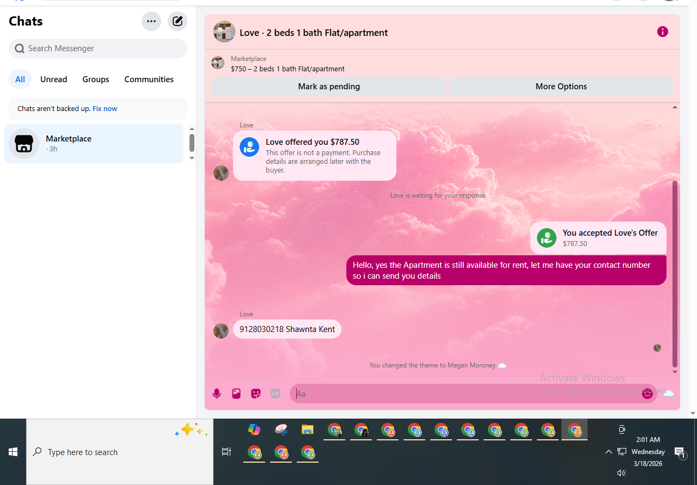Click the conversation scrollbar thumb
The image size is (697, 485).
[x=675, y=274]
